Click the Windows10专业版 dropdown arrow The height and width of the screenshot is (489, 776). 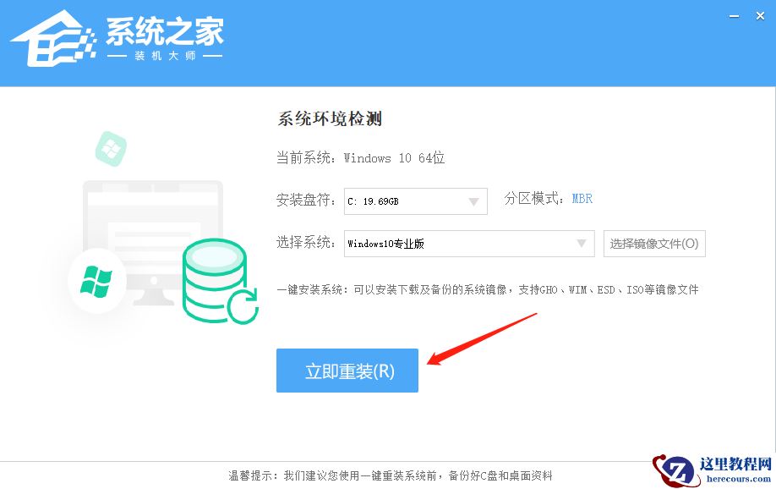pyautogui.click(x=582, y=243)
